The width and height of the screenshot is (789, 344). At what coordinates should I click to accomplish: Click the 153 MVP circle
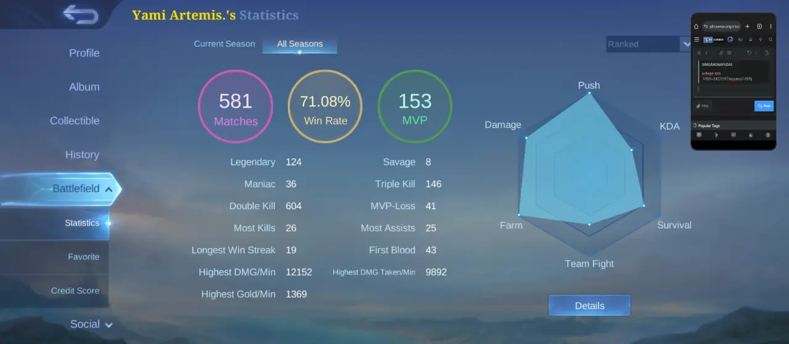pyautogui.click(x=415, y=107)
